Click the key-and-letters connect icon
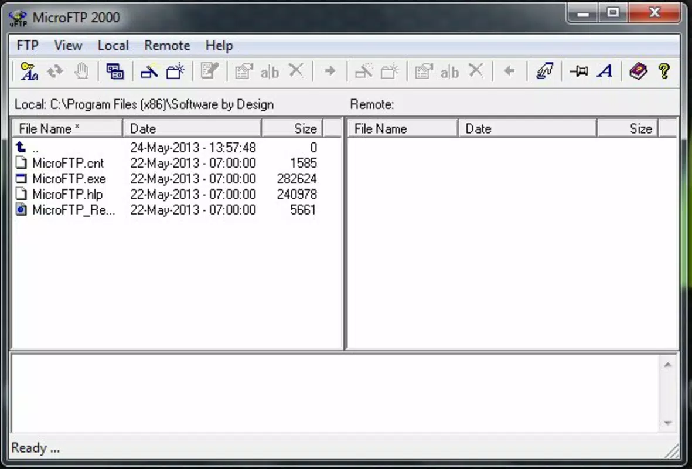692x469 pixels. [29, 71]
